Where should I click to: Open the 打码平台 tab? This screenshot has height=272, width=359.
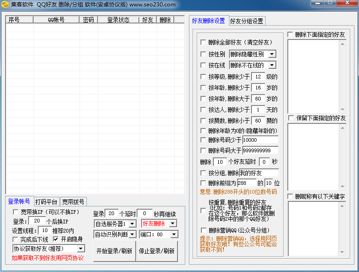[46, 202]
